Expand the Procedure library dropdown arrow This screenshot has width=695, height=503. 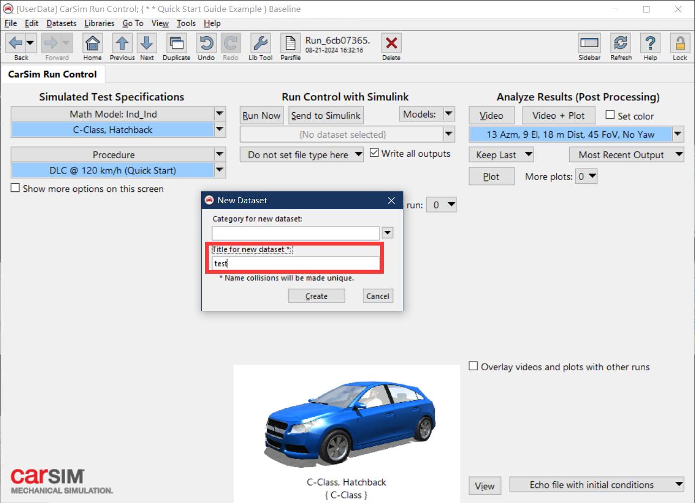point(220,154)
